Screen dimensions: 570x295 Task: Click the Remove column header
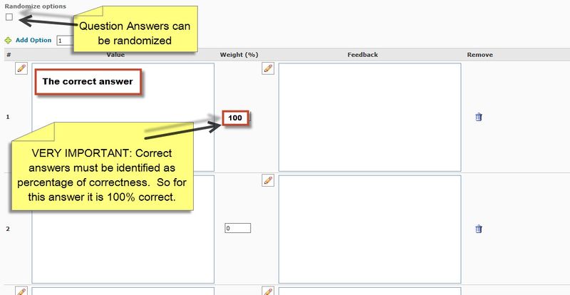coord(480,54)
